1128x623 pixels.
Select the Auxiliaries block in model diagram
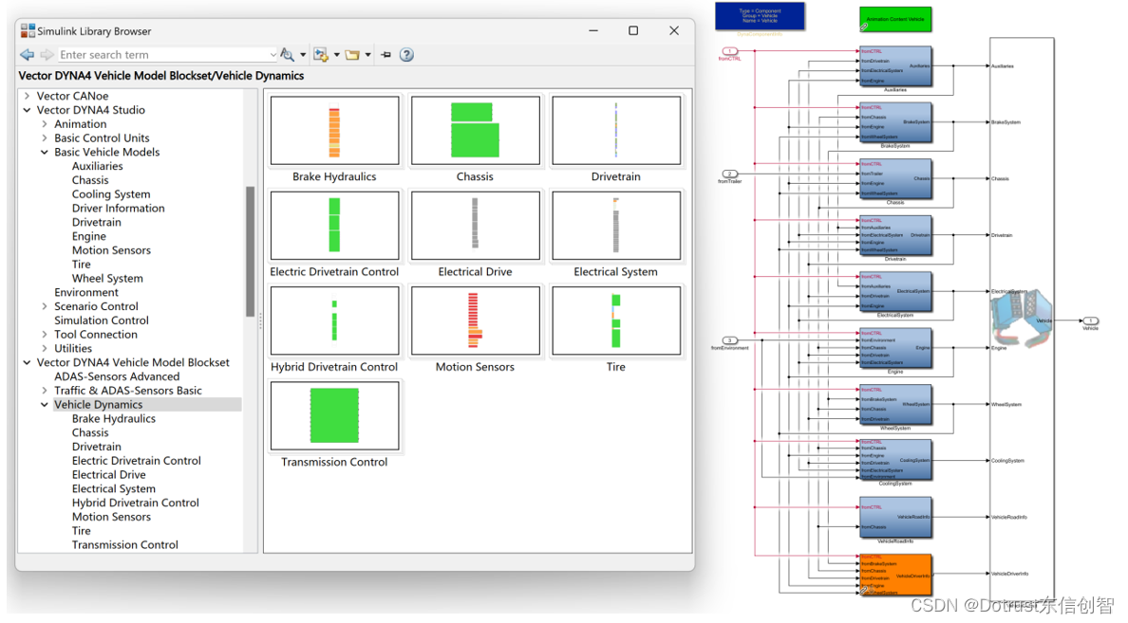(x=895, y=66)
